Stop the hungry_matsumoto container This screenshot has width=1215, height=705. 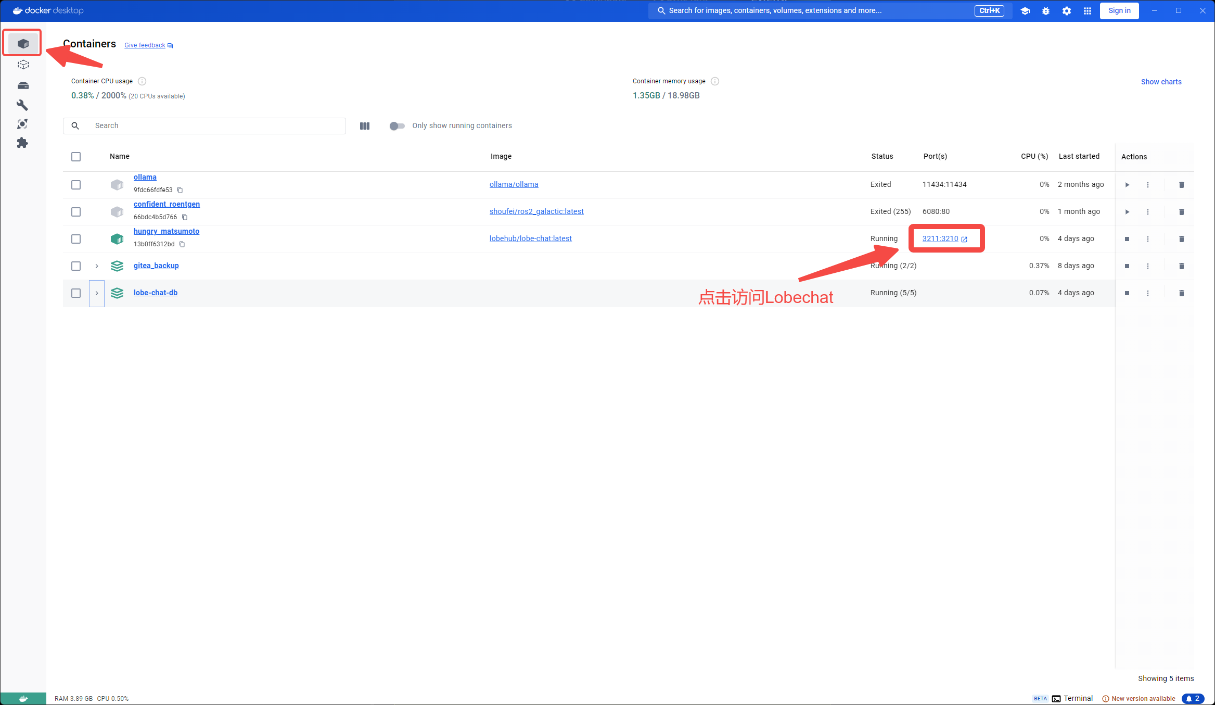1127,239
